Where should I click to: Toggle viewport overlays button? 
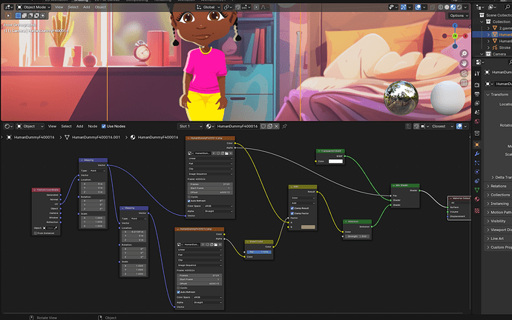tap(418, 7)
